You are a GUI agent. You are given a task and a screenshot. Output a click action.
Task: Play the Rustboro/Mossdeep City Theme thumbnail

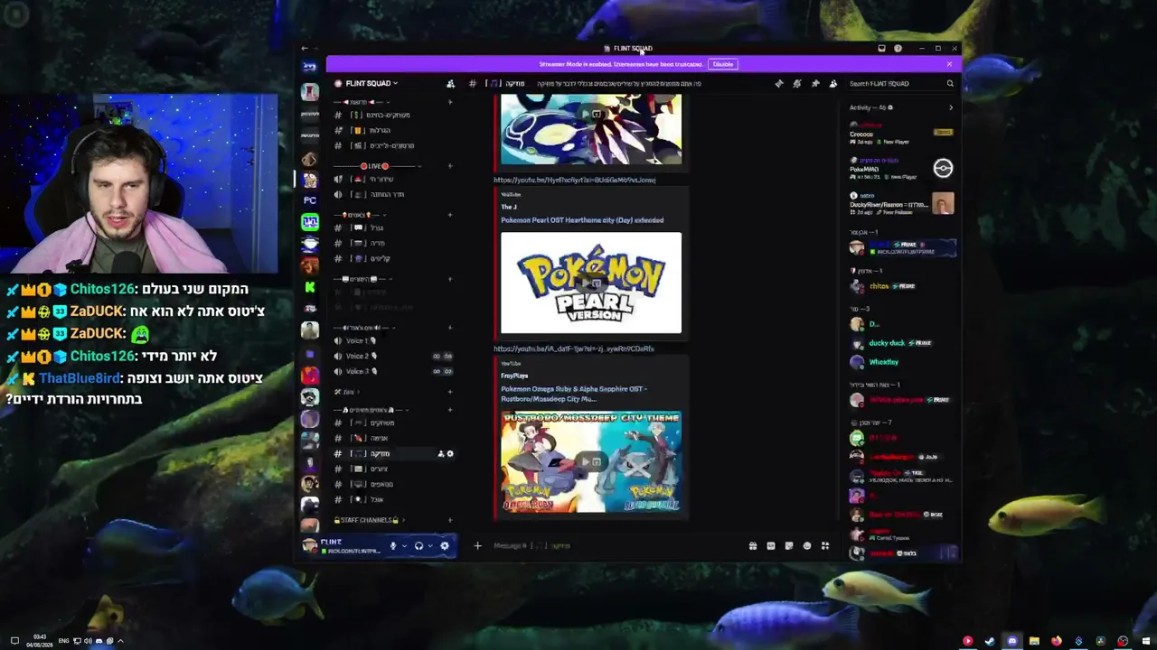(x=591, y=462)
